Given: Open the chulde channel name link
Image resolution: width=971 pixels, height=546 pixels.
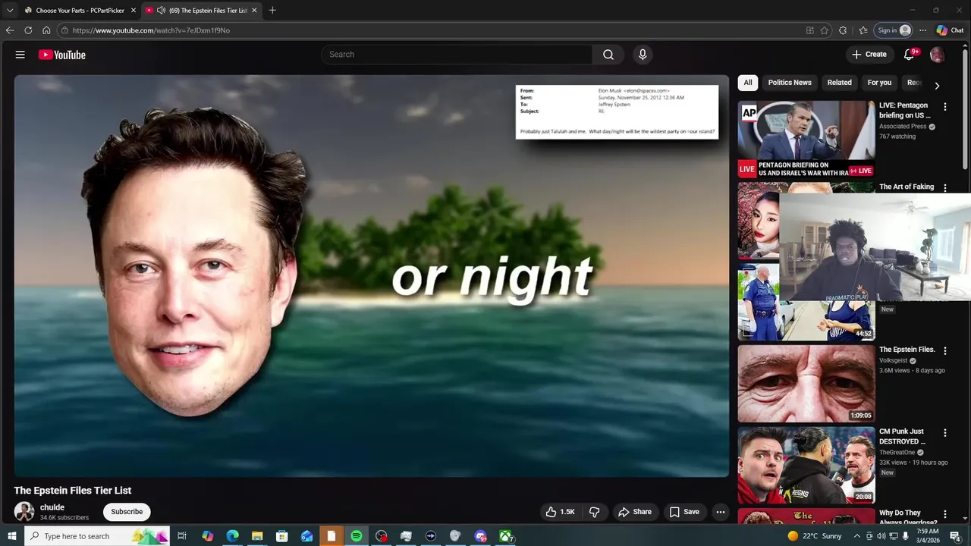Looking at the screenshot, I should coord(52,507).
